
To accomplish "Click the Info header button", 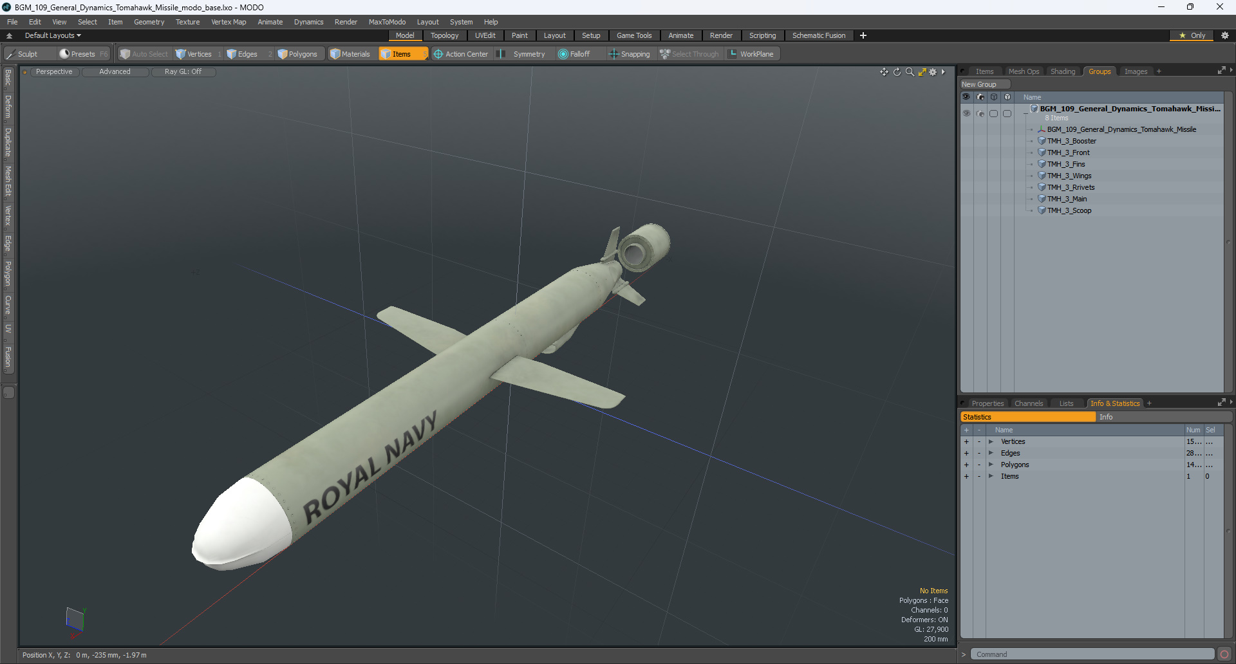I will click(1164, 417).
